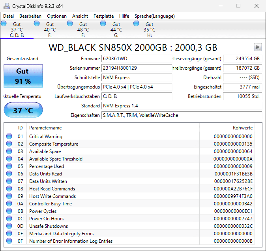Click the status orb for Unsafe Shutdowns
The height and width of the screenshot is (251, 266).
pyautogui.click(x=9, y=226)
